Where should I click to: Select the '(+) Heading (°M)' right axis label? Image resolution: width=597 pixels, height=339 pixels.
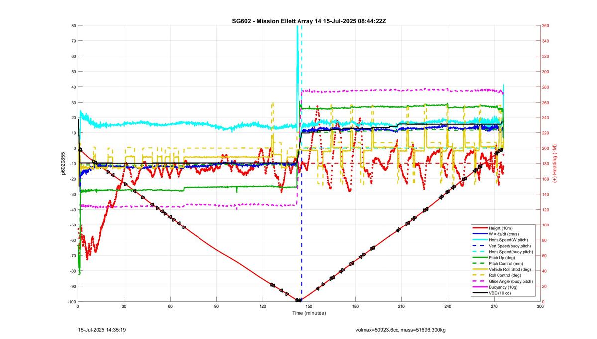click(555, 163)
